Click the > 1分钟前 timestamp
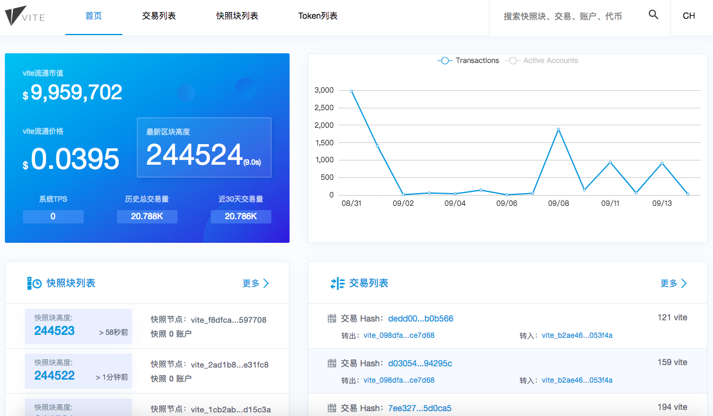713x416 pixels. (x=112, y=377)
